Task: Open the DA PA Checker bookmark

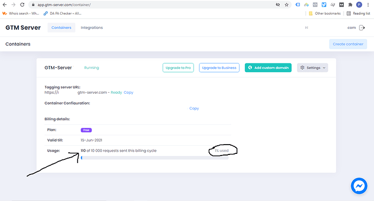Action: click(x=62, y=14)
